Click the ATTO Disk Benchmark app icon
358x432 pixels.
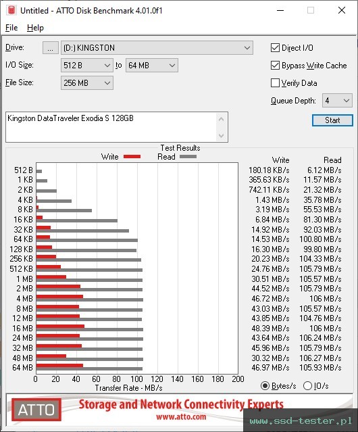pyautogui.click(x=11, y=10)
